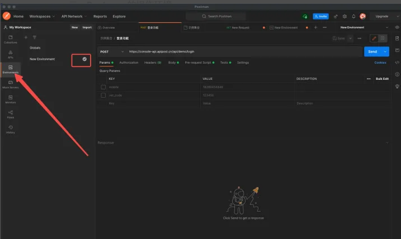Open the tab bar more options ellipsis
Image resolution: width=401 pixels, height=239 pixels.
324,27
